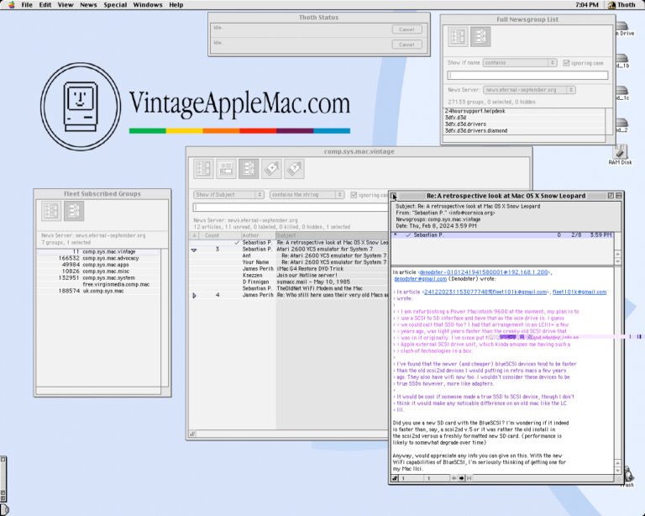The width and height of the screenshot is (645, 516).
Task: Select 24hoursupport.helpdesk in Full Newsgroup List
Action: [524, 111]
